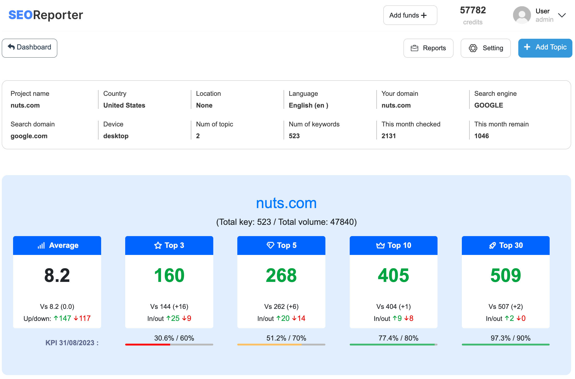Click the down arrow beside 14 in Top 5

pos(294,318)
